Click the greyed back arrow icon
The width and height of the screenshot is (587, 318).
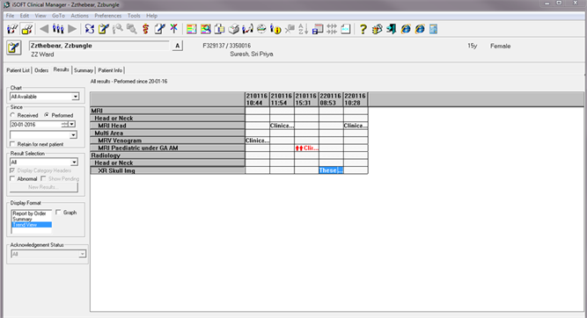coord(44,29)
